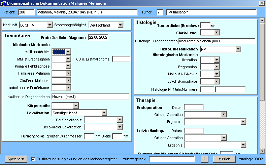This screenshot has height=165, width=266.
Task: Click the question mark help button
Action: 204,159
